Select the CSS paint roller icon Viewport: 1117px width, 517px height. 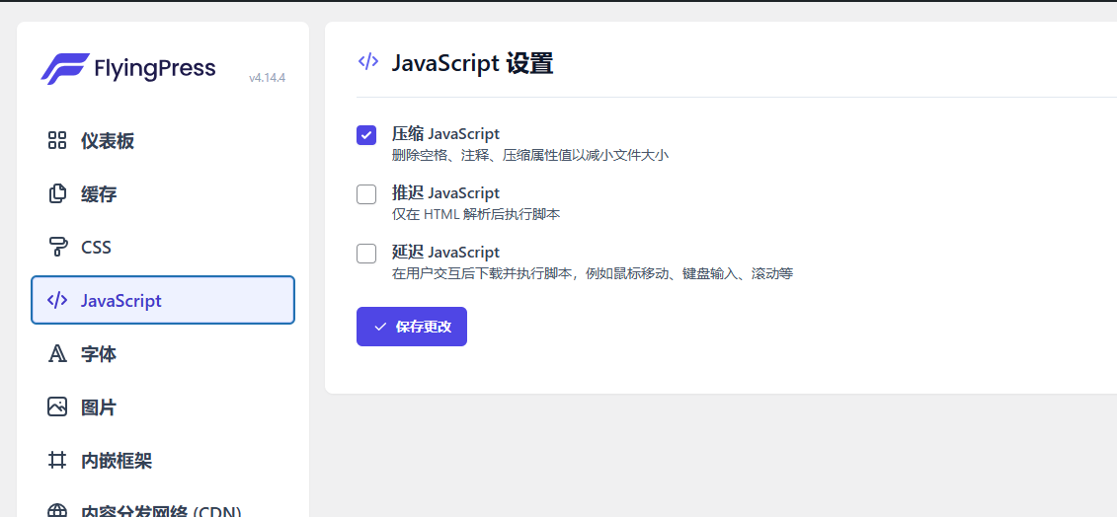point(57,247)
